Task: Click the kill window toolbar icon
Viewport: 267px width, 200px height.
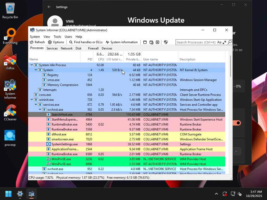Action: [157, 42]
